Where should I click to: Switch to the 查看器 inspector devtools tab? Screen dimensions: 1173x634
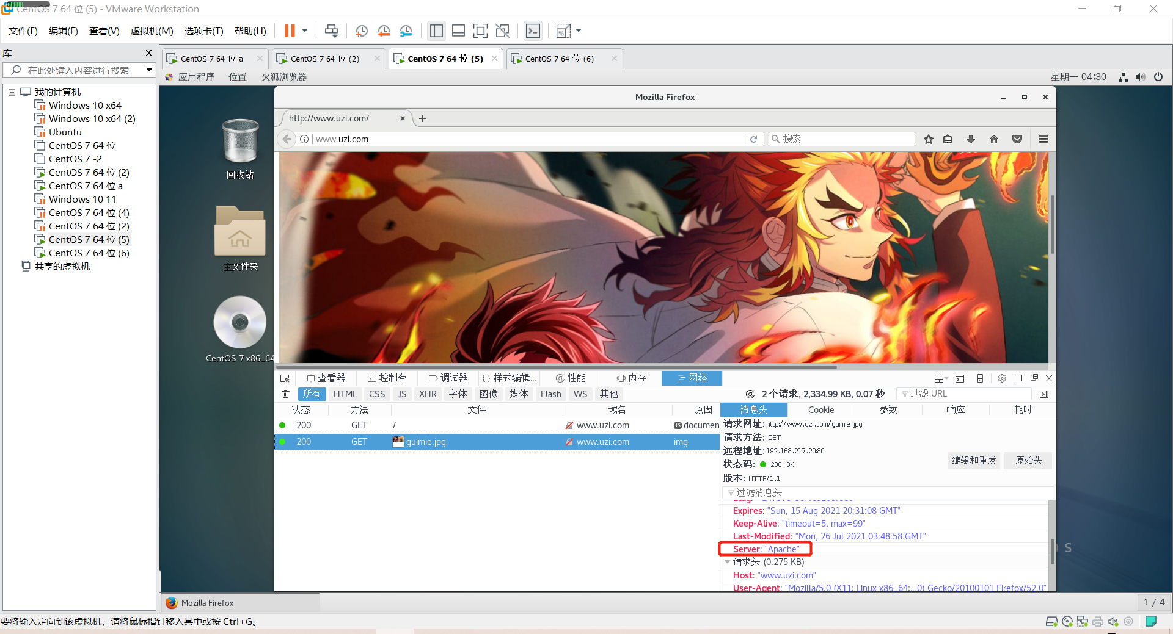click(x=326, y=378)
